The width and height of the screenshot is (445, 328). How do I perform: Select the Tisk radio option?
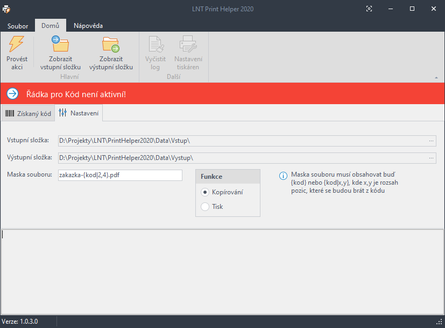point(204,207)
